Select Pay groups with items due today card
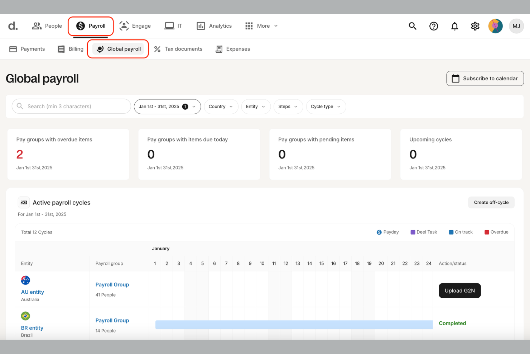Viewport: 530px width, 354px height. (x=199, y=154)
